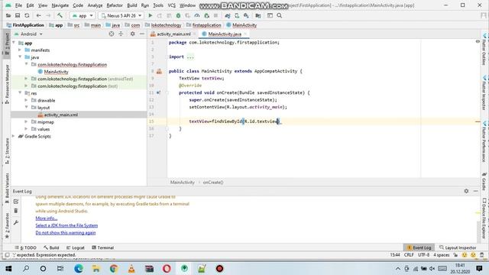Screen dimensions: 489x275
Task: Click the Back navigation arrow
Action: pyautogui.click(x=39, y=15)
